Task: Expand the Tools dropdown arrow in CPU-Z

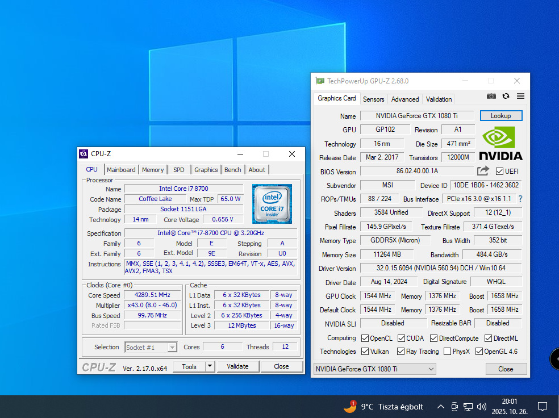Action: [210, 366]
